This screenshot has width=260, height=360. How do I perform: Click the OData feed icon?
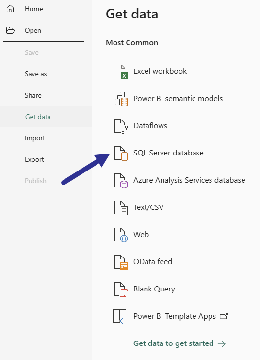point(121,262)
